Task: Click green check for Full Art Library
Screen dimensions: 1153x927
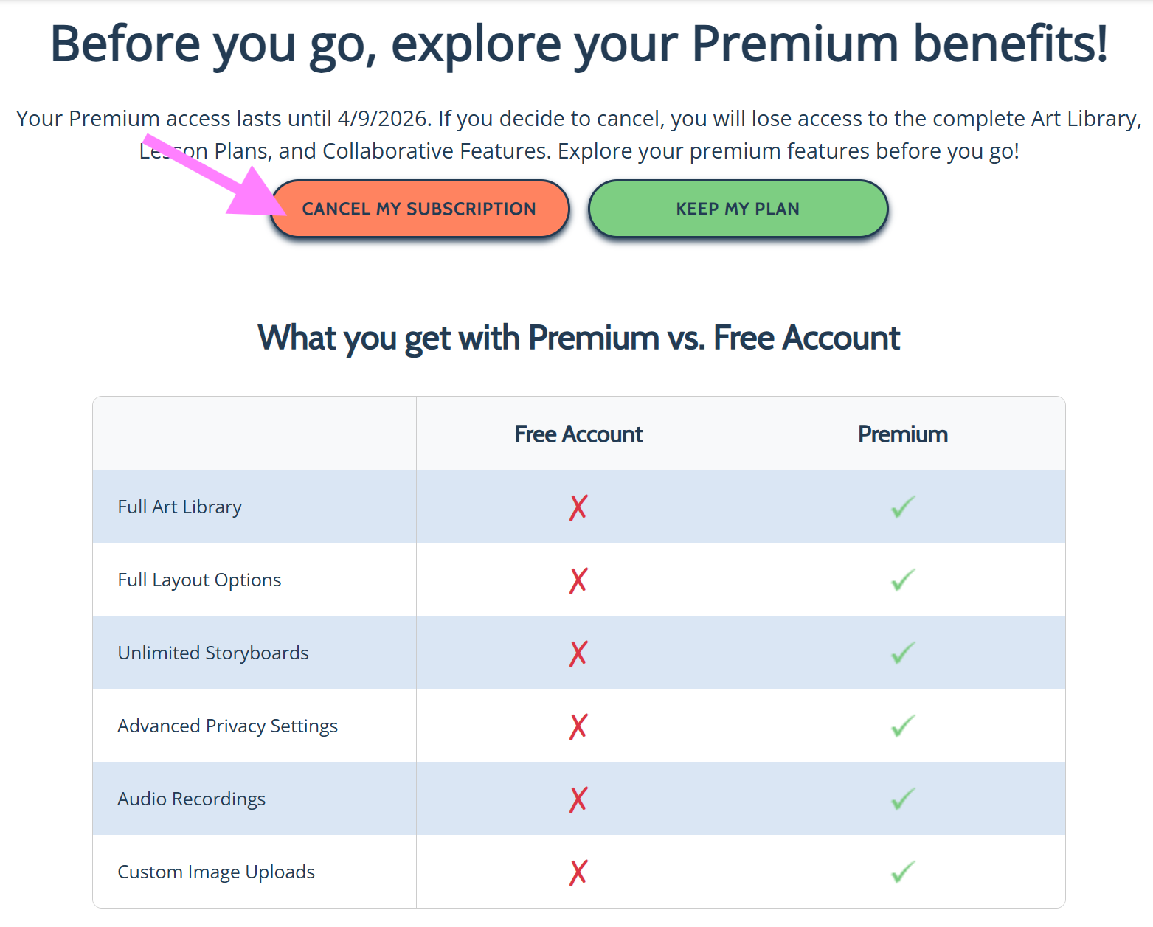Action: (x=903, y=507)
